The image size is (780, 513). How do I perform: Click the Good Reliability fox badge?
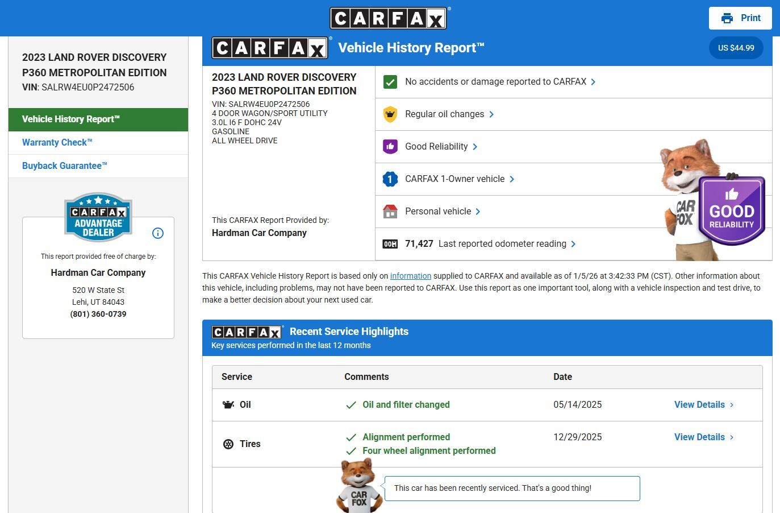(x=731, y=210)
